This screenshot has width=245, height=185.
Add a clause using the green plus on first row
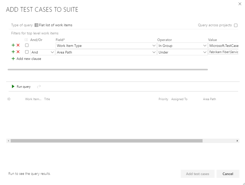click(x=13, y=45)
